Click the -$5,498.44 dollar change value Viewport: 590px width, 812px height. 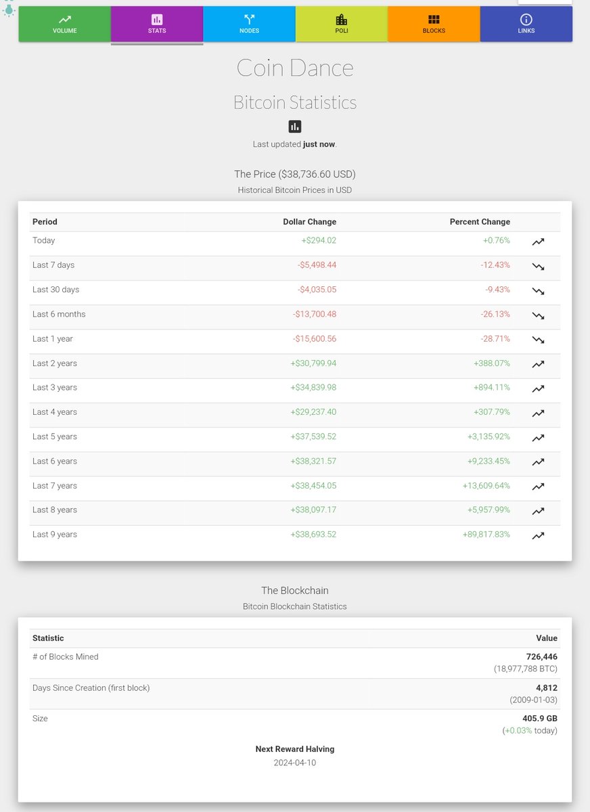tap(317, 265)
